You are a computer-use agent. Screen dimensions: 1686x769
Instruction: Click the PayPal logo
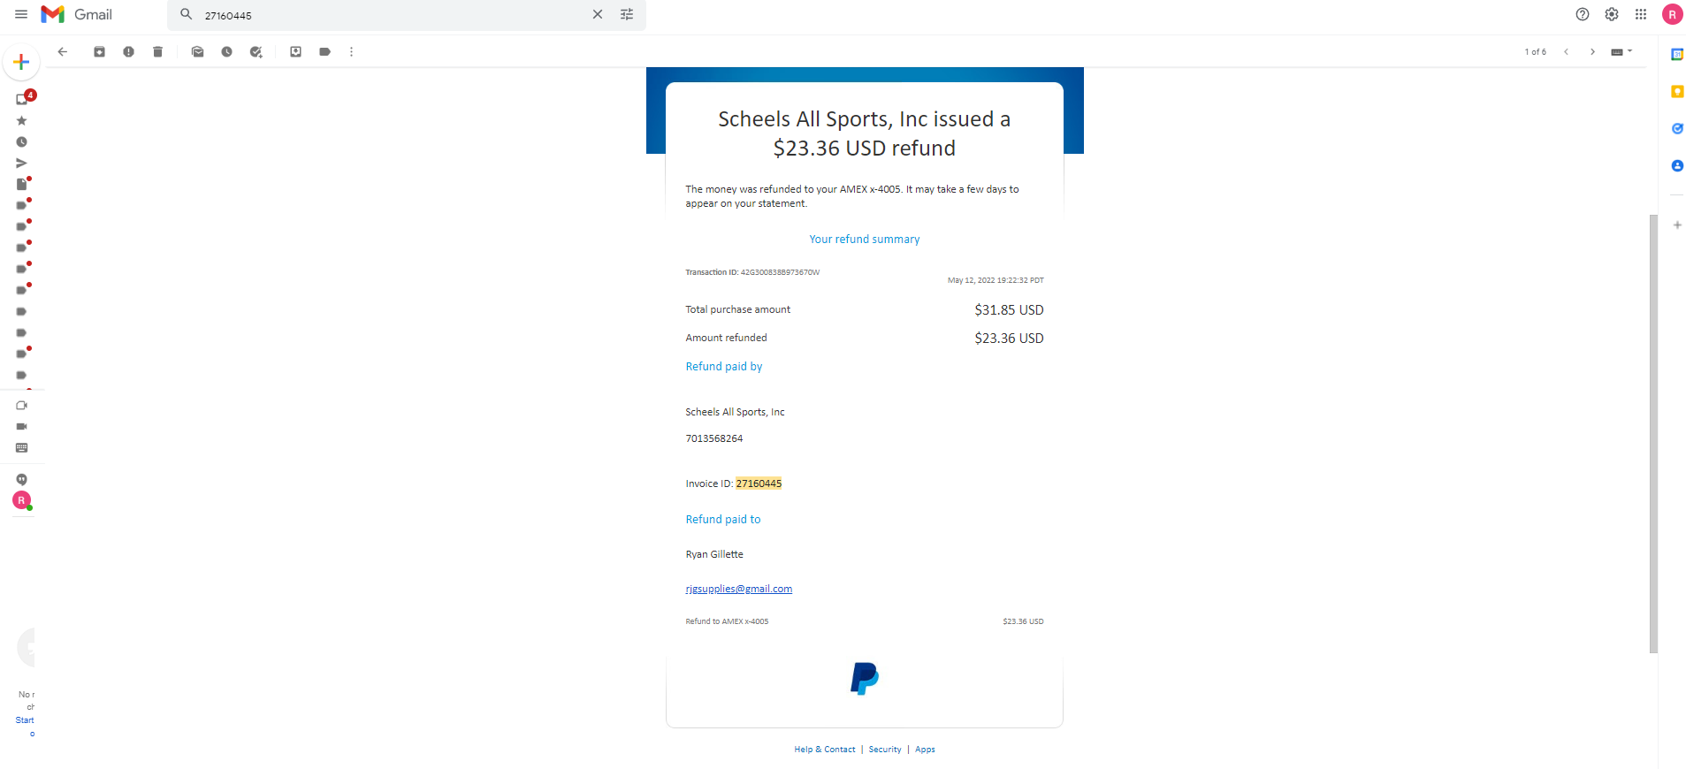coord(865,678)
